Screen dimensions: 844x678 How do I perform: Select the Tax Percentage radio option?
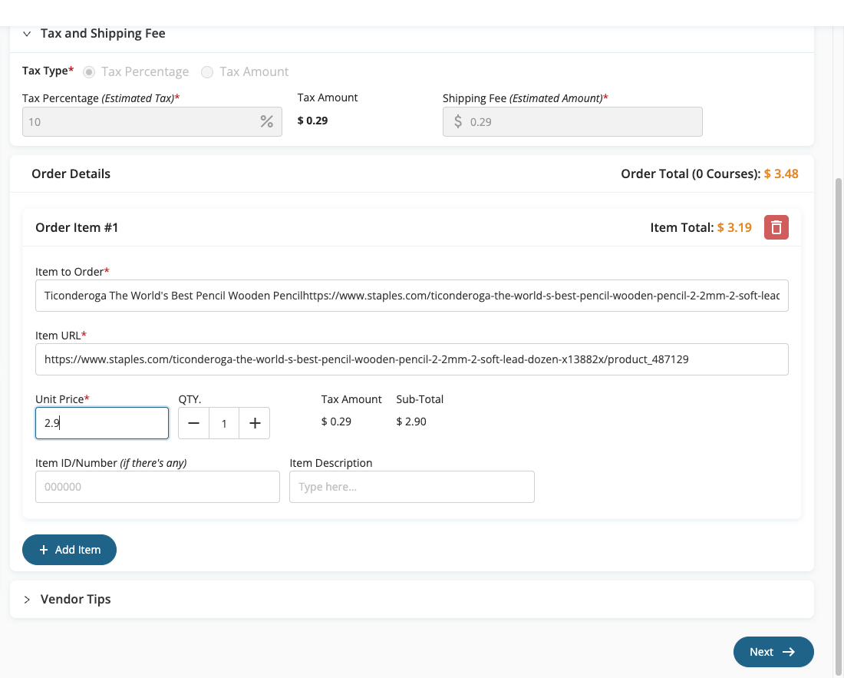(x=89, y=72)
